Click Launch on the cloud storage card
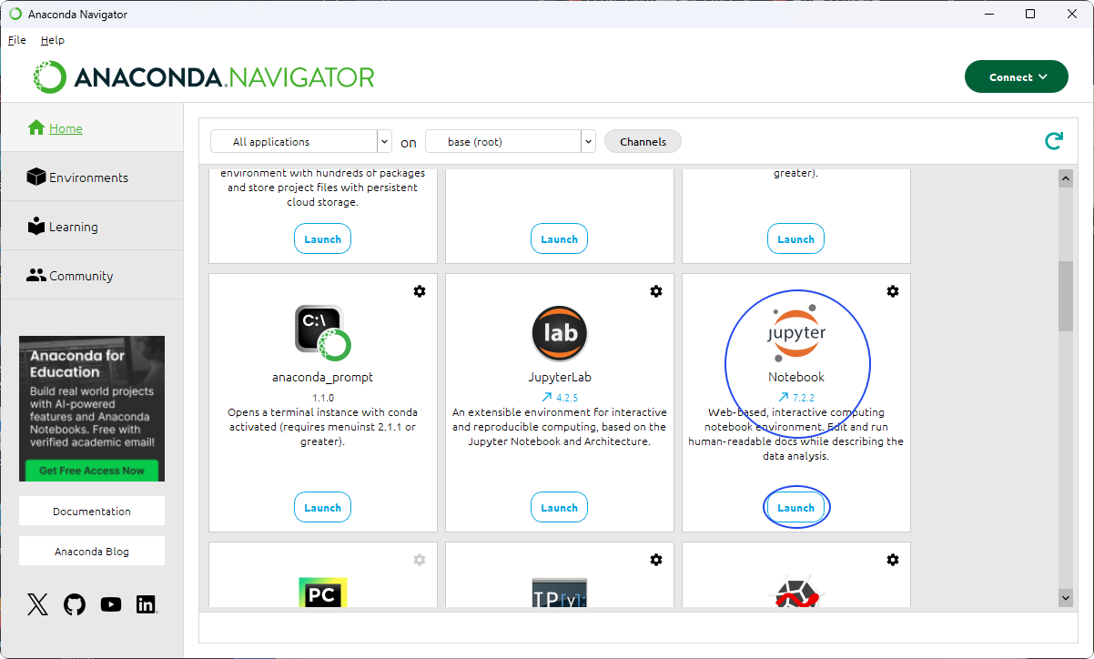This screenshot has height=659, width=1094. click(x=322, y=239)
